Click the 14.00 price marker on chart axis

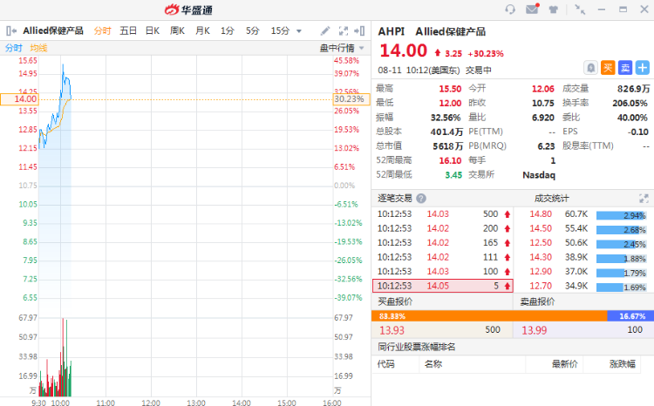(x=19, y=99)
